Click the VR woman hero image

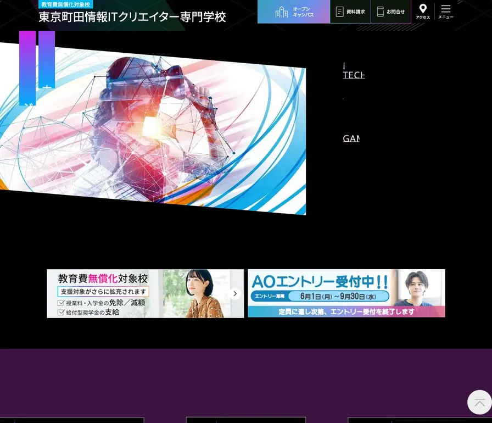point(153,129)
